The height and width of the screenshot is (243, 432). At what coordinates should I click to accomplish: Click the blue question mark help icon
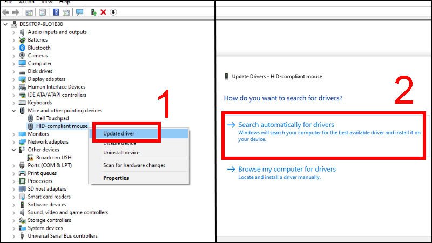(x=56, y=12)
